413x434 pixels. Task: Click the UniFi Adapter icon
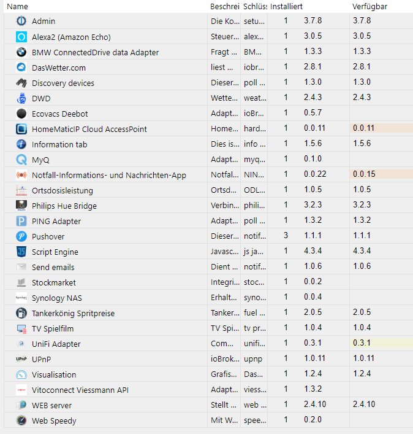pyautogui.click(x=21, y=344)
